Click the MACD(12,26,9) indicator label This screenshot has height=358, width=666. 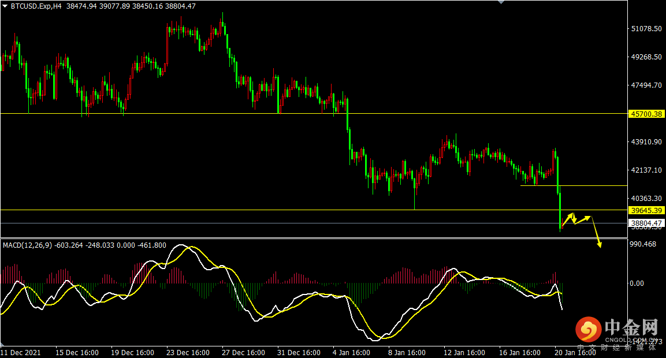click(27, 245)
